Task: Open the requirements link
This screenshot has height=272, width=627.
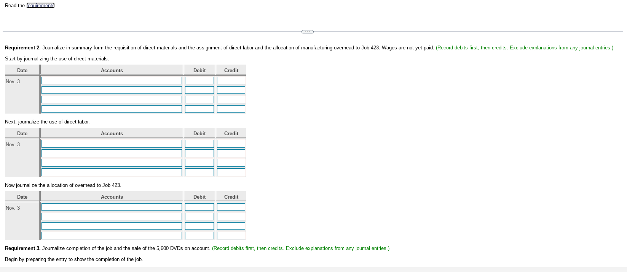Action: (40, 5)
